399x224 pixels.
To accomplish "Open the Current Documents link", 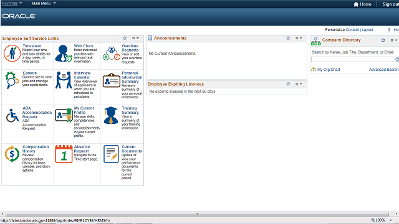I will click(x=132, y=149).
